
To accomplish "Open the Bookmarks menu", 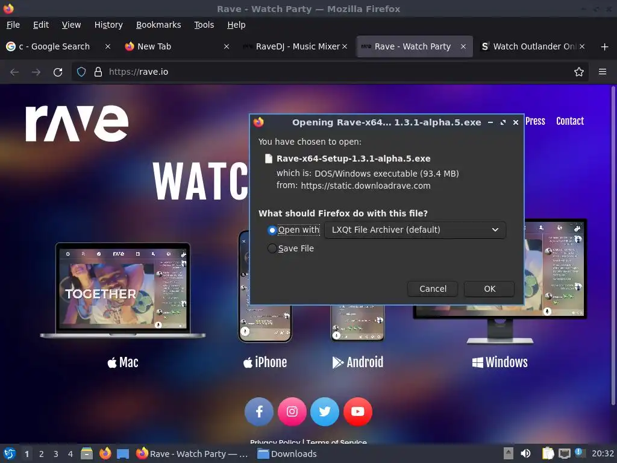I will pos(158,25).
